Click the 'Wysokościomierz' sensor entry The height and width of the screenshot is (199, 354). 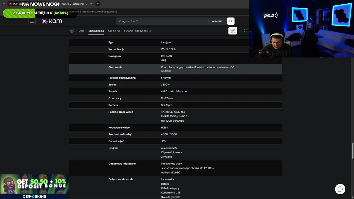point(171,153)
